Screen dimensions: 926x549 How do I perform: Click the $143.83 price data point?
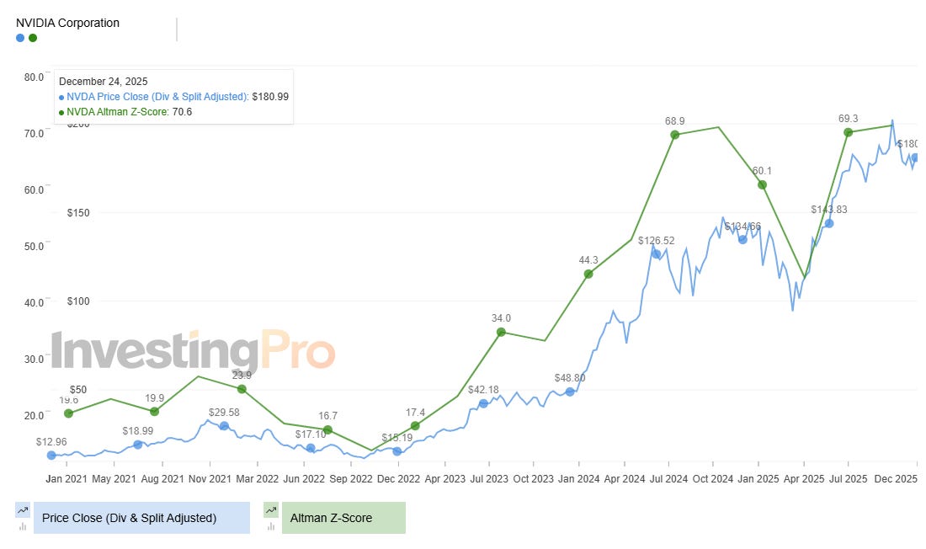click(829, 223)
